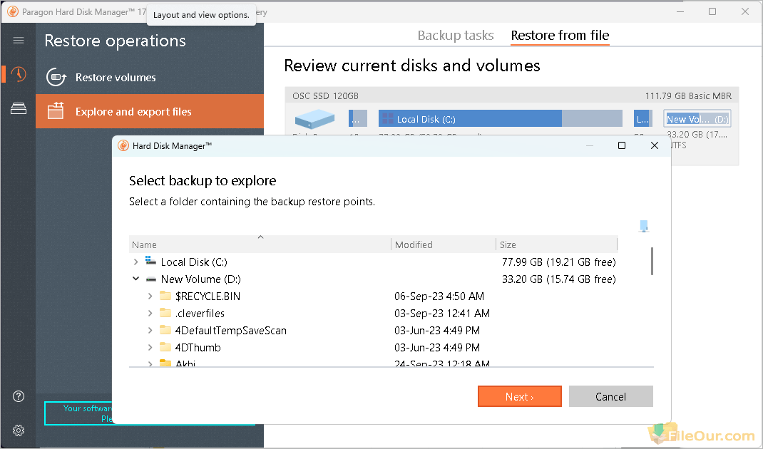This screenshot has height=449, width=763.
Task: Expand the Local Disk (C:) tree node
Action: click(135, 262)
